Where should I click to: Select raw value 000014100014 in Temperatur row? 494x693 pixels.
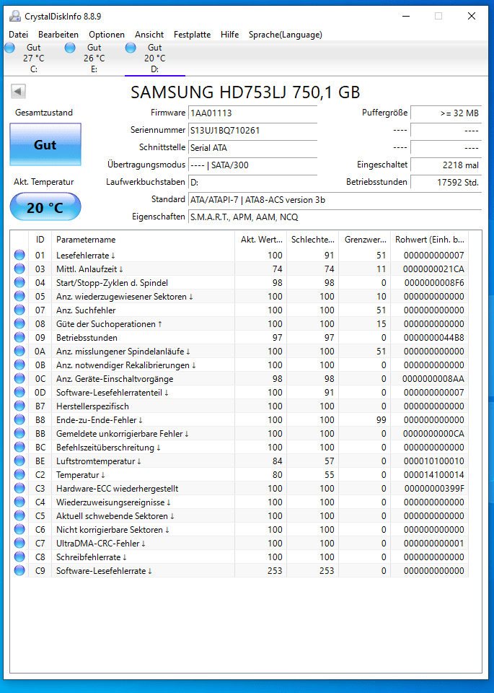tap(434, 474)
